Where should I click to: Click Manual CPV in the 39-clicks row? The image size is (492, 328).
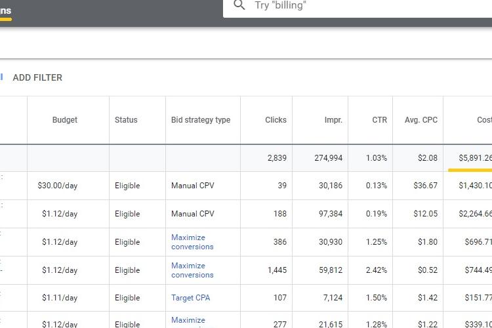click(x=192, y=186)
